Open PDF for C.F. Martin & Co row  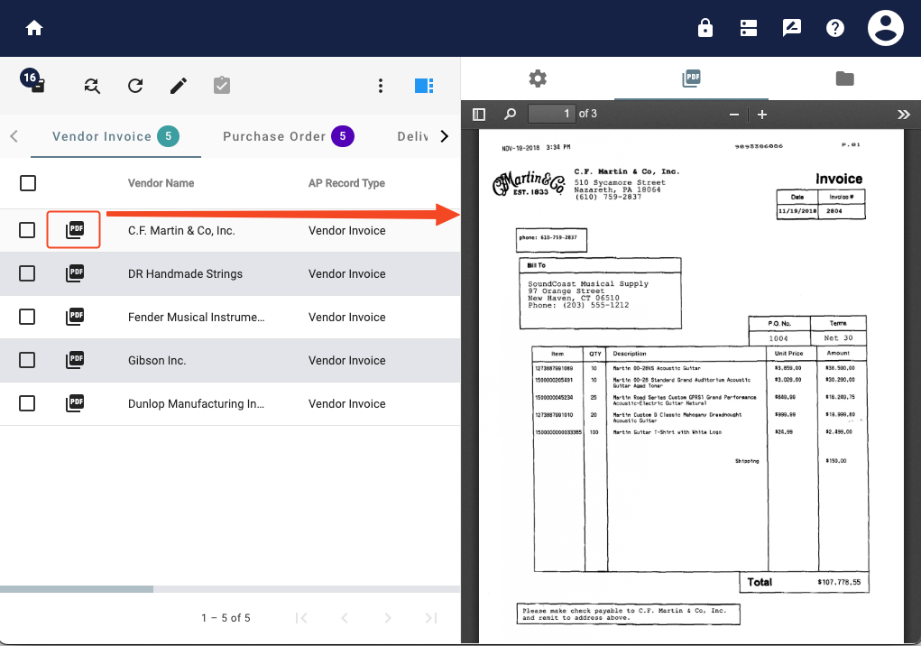(74, 230)
